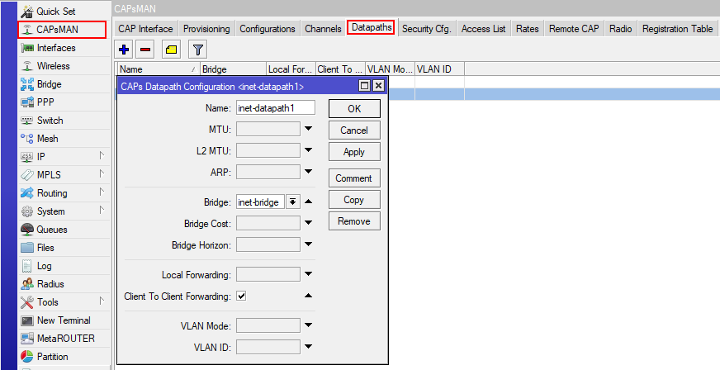Open Queues from the sidebar
Viewport: 720px width, 370px height.
(51, 230)
